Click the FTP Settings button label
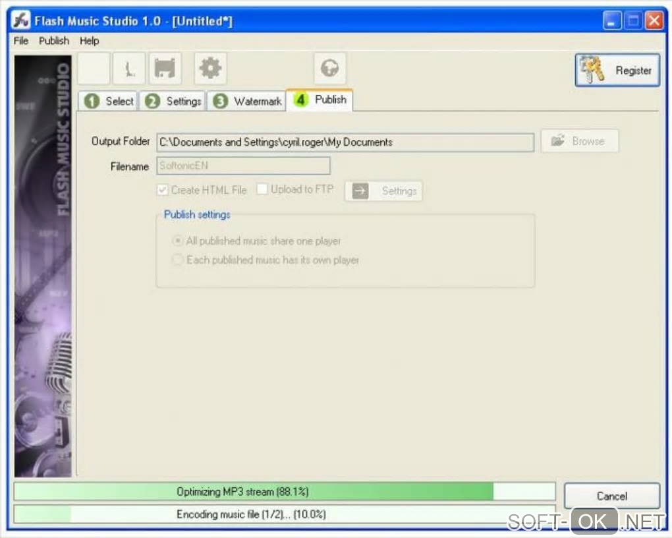Screen dimensions: 672x538 click(399, 191)
